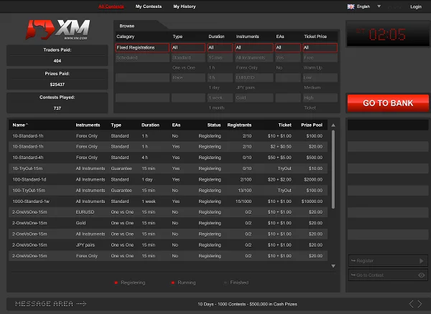Click the Prizes Paid $25437 box
The image size is (431, 314).
point(57,79)
